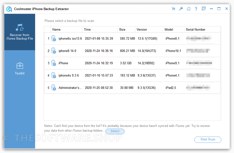Click the Serial Number column header
Image resolution: width=234 pixels, height=153 pixels.
point(202,29)
